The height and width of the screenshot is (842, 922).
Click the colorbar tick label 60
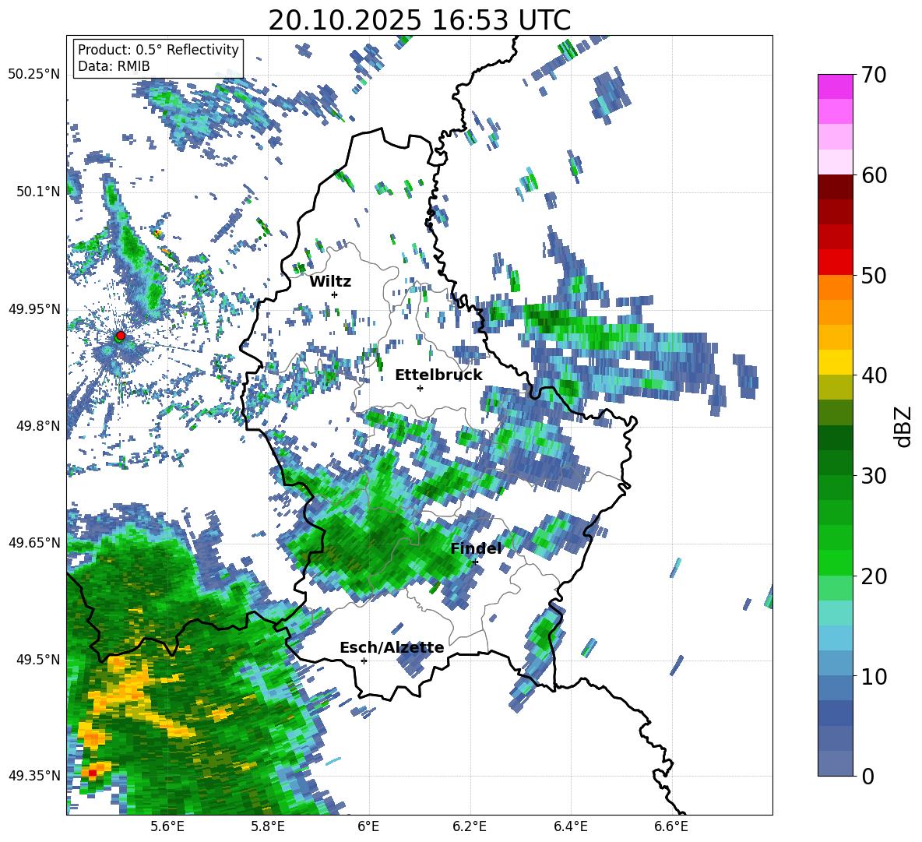click(874, 175)
